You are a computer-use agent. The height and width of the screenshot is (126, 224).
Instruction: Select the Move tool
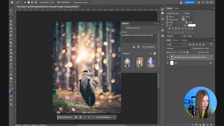pyautogui.click(x=11, y=10)
